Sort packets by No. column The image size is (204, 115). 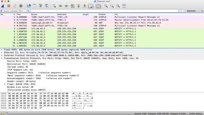coord(8,14)
